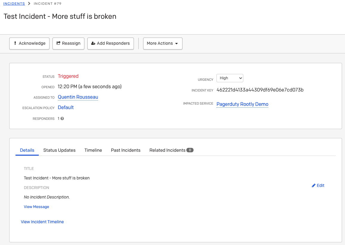Open the Add Responders dialog
345x245 pixels.
coord(110,44)
